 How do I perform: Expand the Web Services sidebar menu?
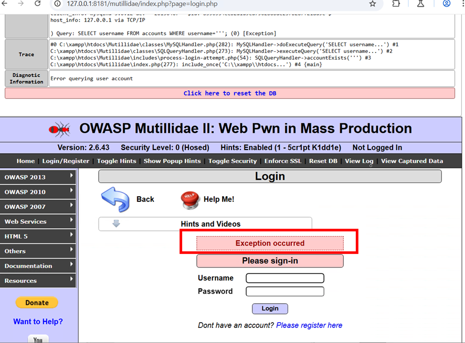38,221
